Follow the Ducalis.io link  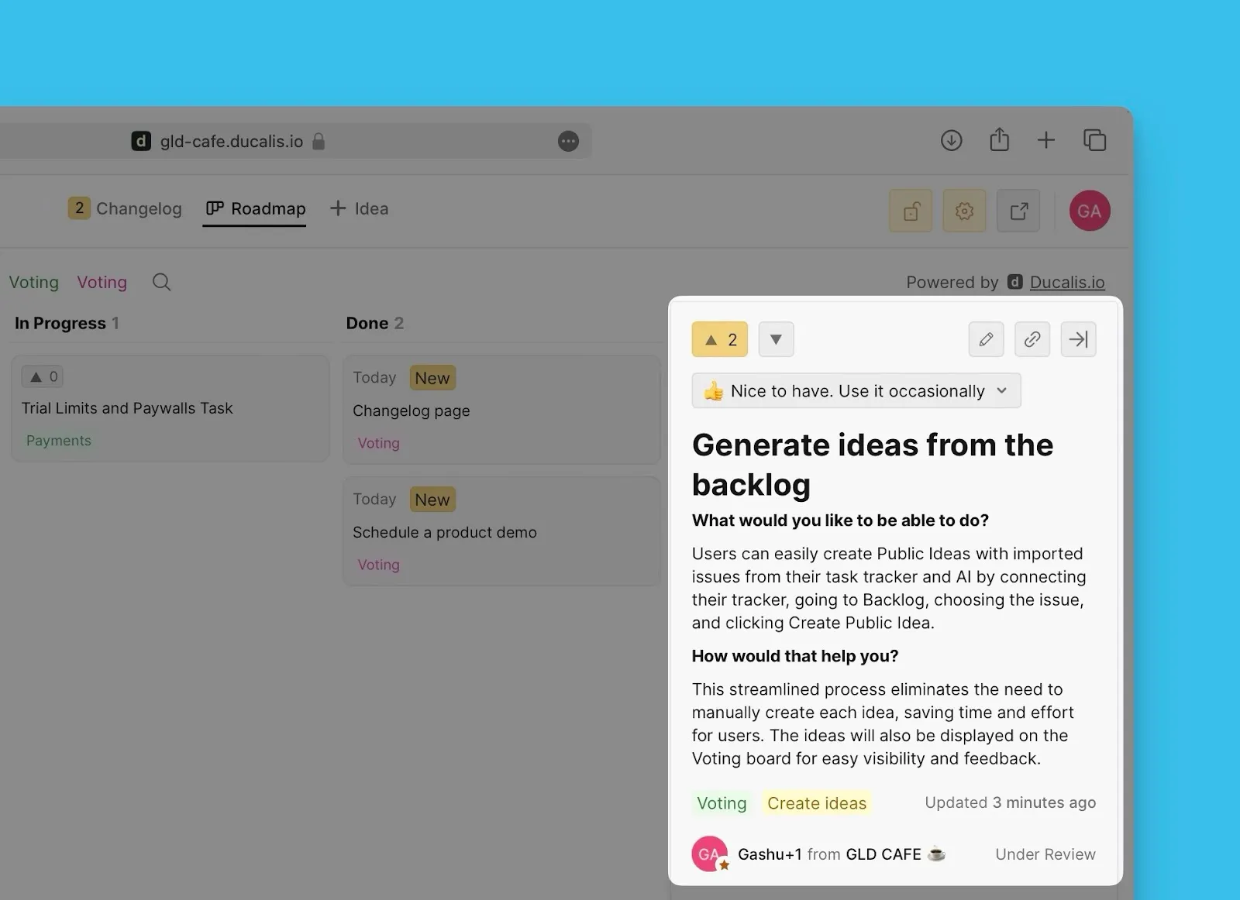pos(1066,282)
